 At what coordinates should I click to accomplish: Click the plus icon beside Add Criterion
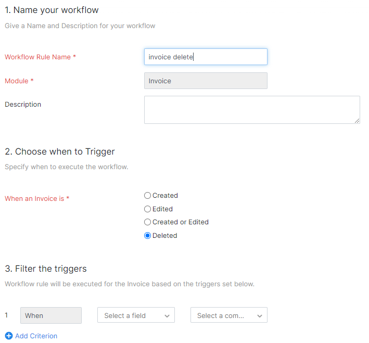tap(8, 336)
